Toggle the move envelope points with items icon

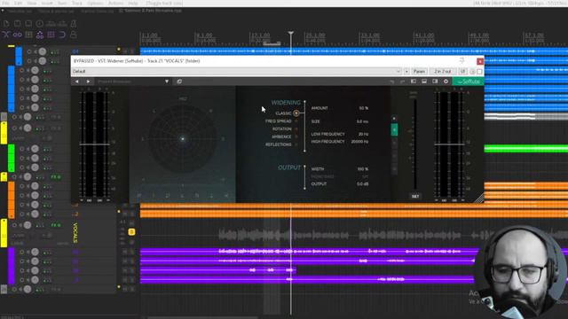(x=39, y=35)
